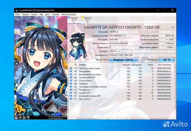
Task: Click the rotation speed value ---- (SSD)
Action: click(167, 40)
